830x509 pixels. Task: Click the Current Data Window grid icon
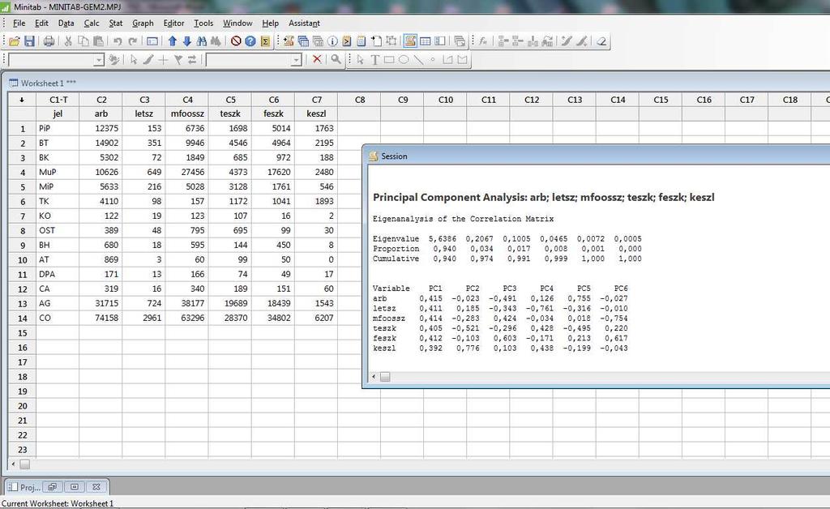(x=425, y=41)
